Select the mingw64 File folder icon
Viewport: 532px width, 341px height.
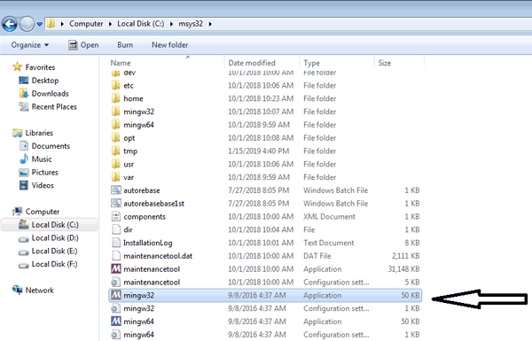tap(115, 125)
